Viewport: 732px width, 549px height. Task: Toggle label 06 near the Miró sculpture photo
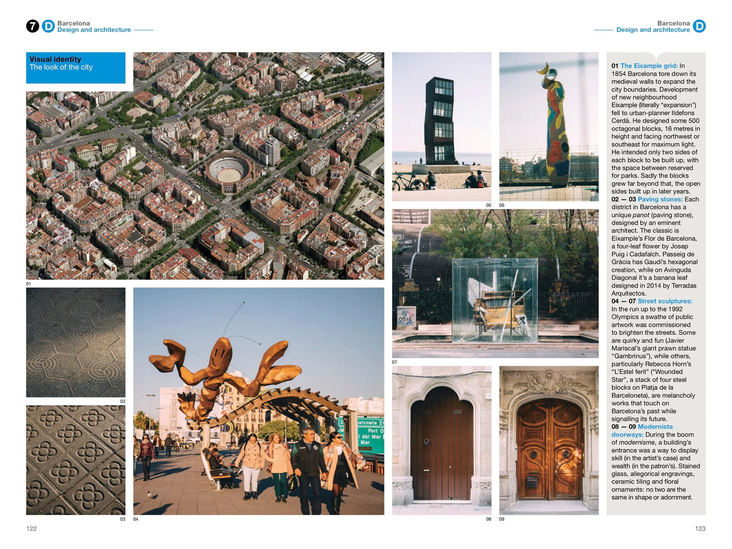pos(502,205)
